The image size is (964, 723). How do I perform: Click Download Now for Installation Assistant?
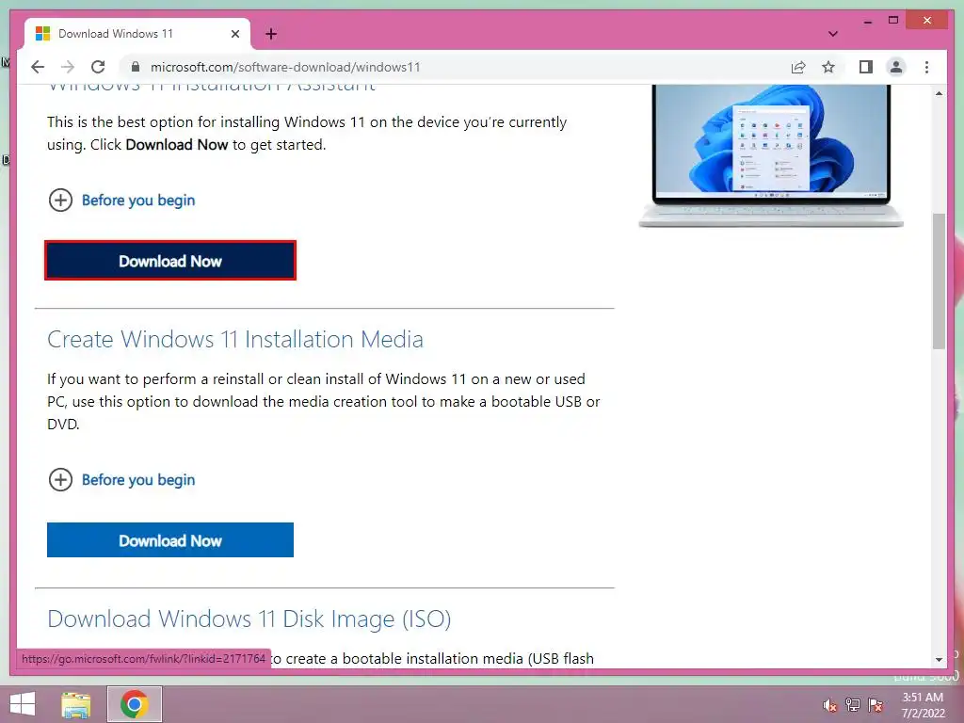(x=170, y=261)
